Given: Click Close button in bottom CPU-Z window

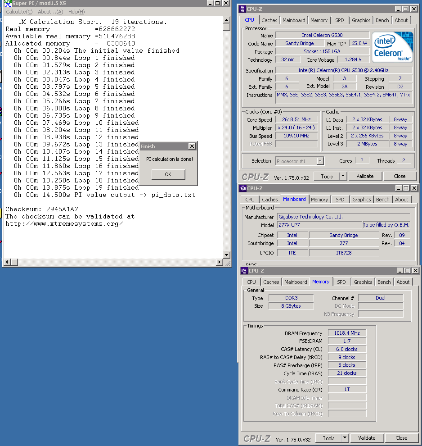Looking at the screenshot, I should [401, 438].
